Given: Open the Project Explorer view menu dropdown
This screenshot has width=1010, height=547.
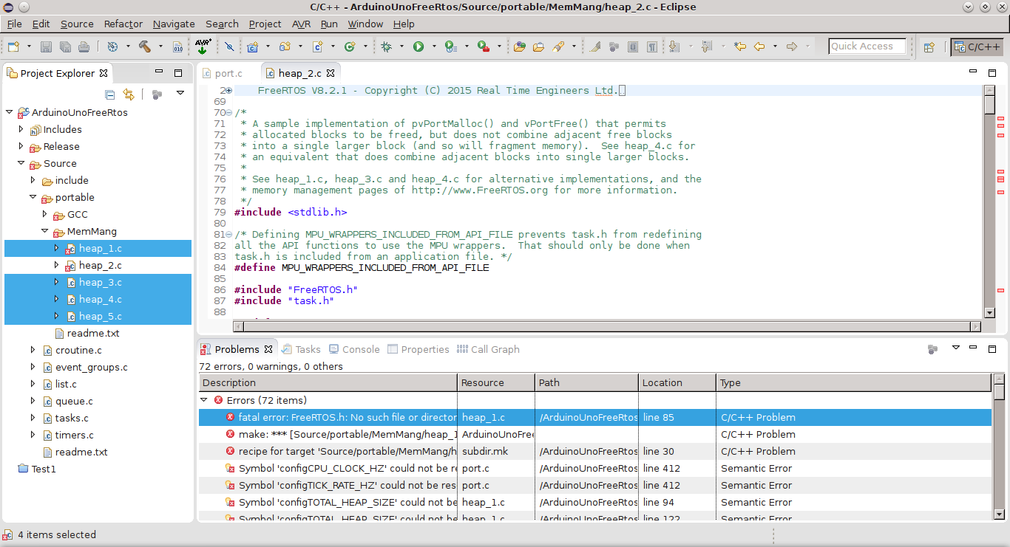Looking at the screenshot, I should pos(180,94).
